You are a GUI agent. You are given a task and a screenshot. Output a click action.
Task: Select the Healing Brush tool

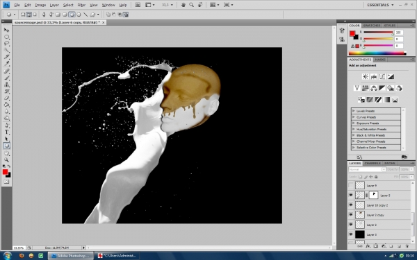pyautogui.click(x=7, y=71)
